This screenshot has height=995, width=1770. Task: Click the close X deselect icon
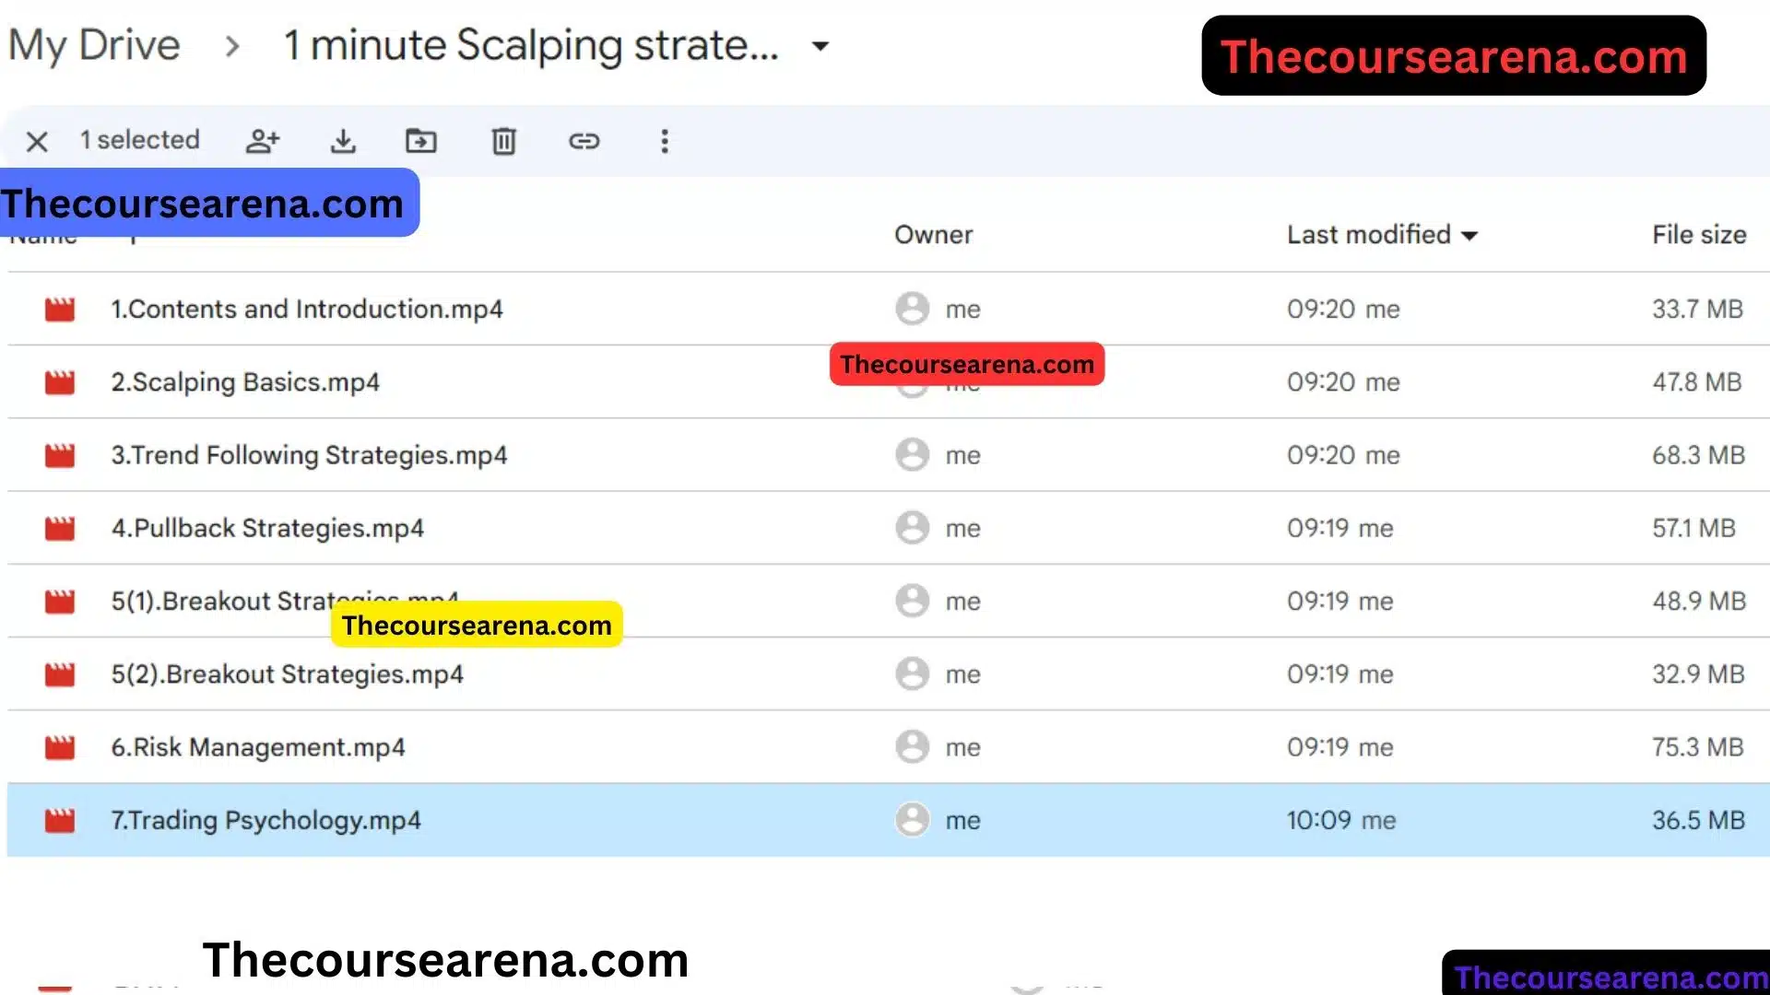(38, 140)
